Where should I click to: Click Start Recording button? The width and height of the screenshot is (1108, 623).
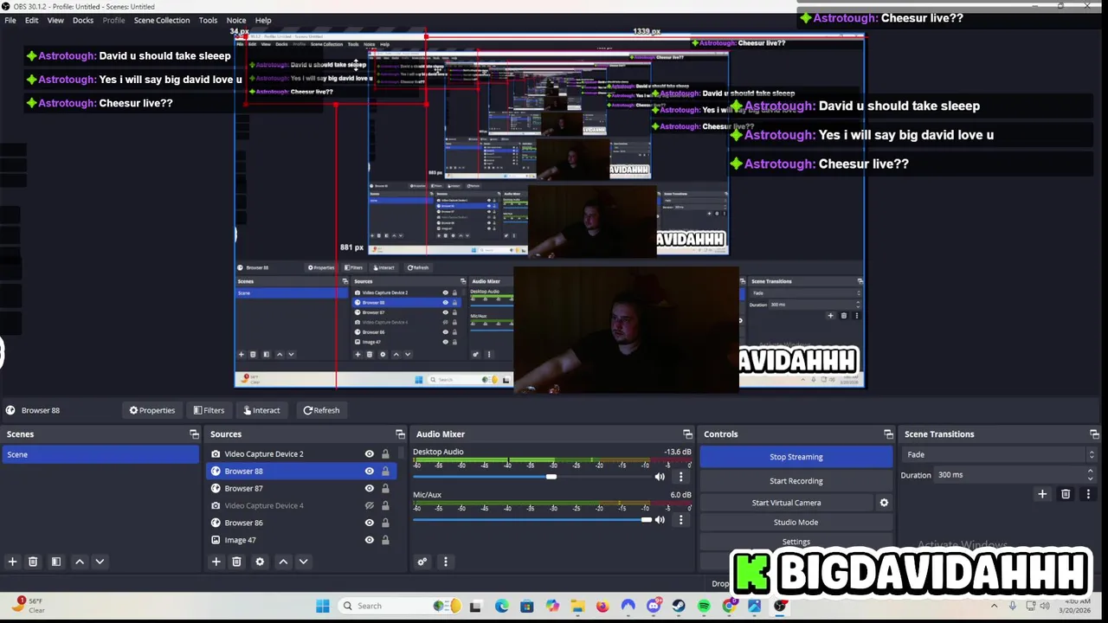(796, 481)
